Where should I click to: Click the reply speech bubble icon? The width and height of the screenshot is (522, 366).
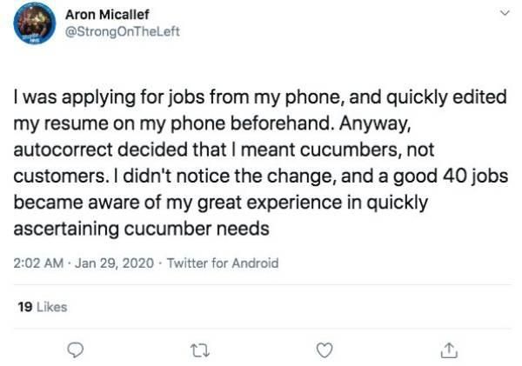point(75,350)
